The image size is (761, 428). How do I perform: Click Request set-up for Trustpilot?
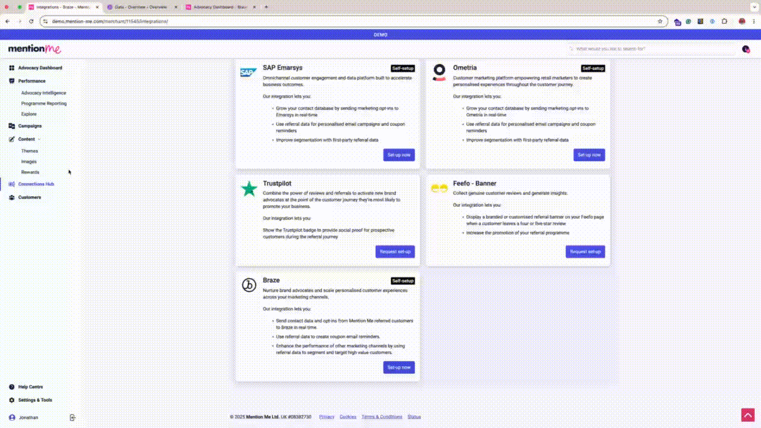(395, 251)
